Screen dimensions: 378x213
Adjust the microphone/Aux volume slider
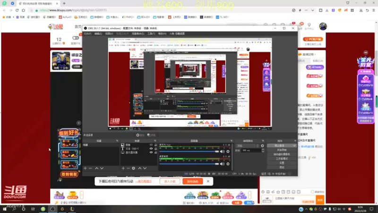tap(189, 151)
